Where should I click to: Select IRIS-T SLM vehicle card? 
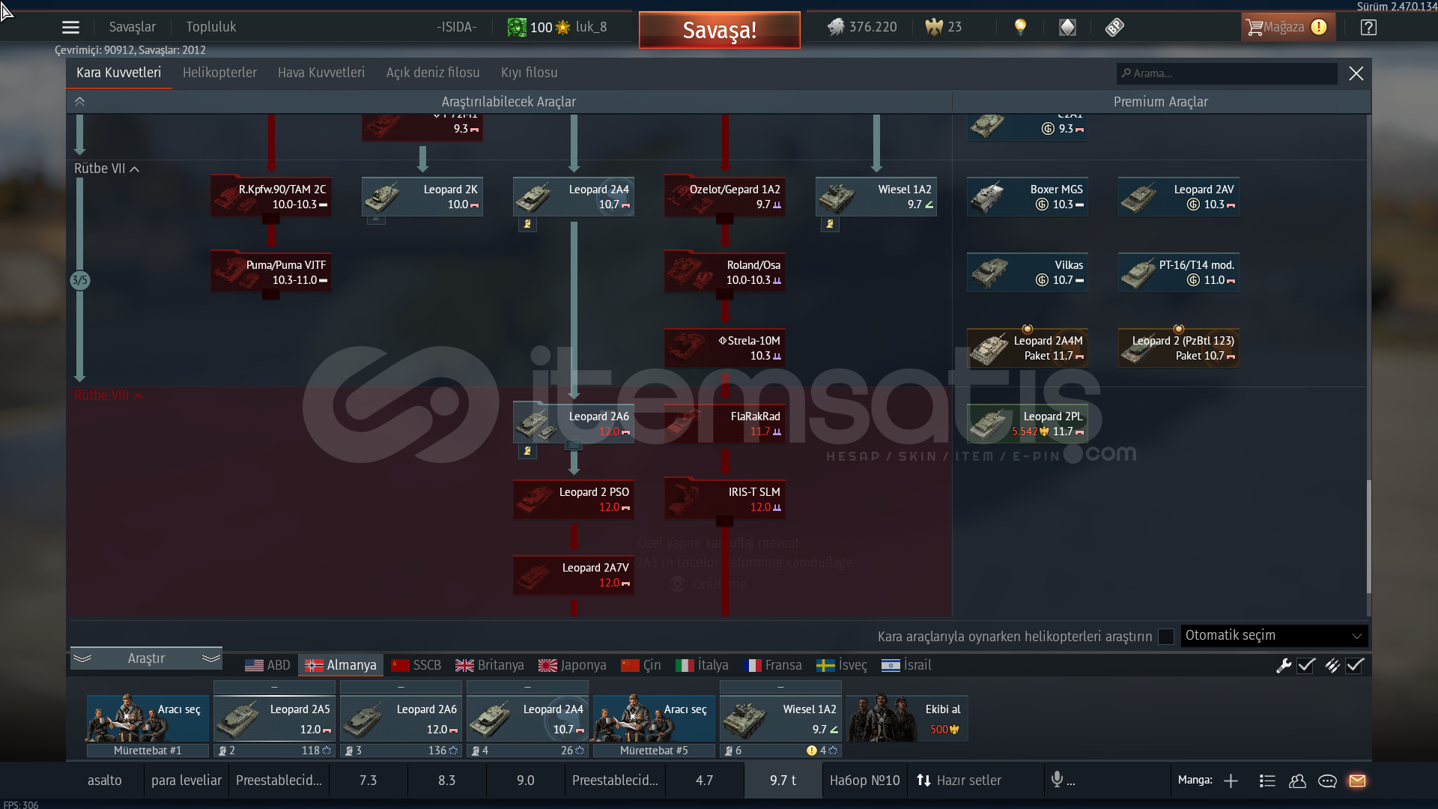(725, 500)
